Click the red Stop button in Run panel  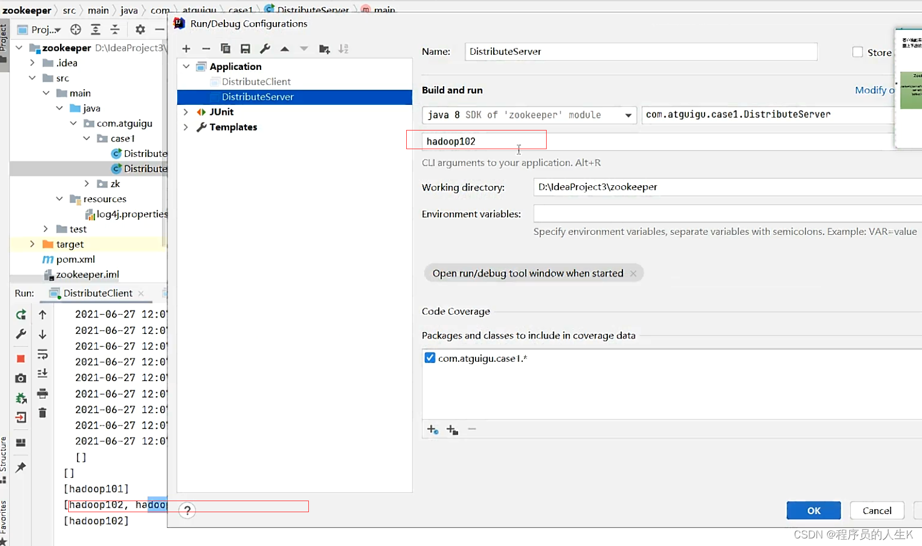[x=21, y=358]
